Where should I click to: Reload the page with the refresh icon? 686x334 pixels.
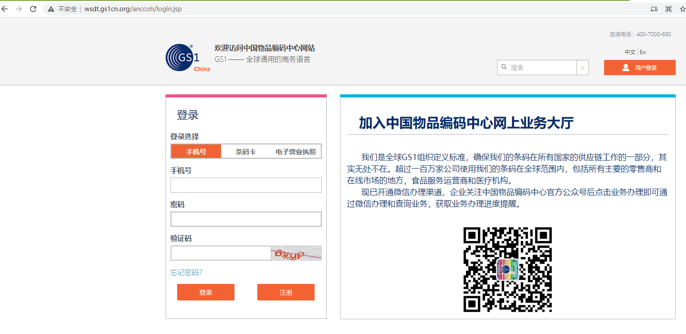pyautogui.click(x=33, y=9)
